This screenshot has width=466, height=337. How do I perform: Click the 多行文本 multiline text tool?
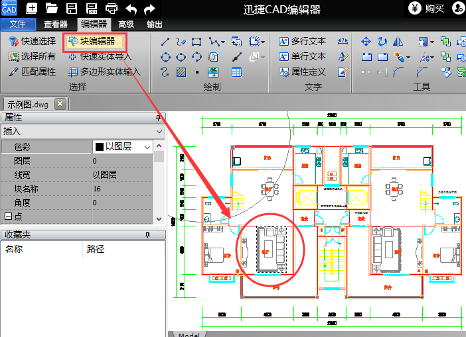click(303, 42)
